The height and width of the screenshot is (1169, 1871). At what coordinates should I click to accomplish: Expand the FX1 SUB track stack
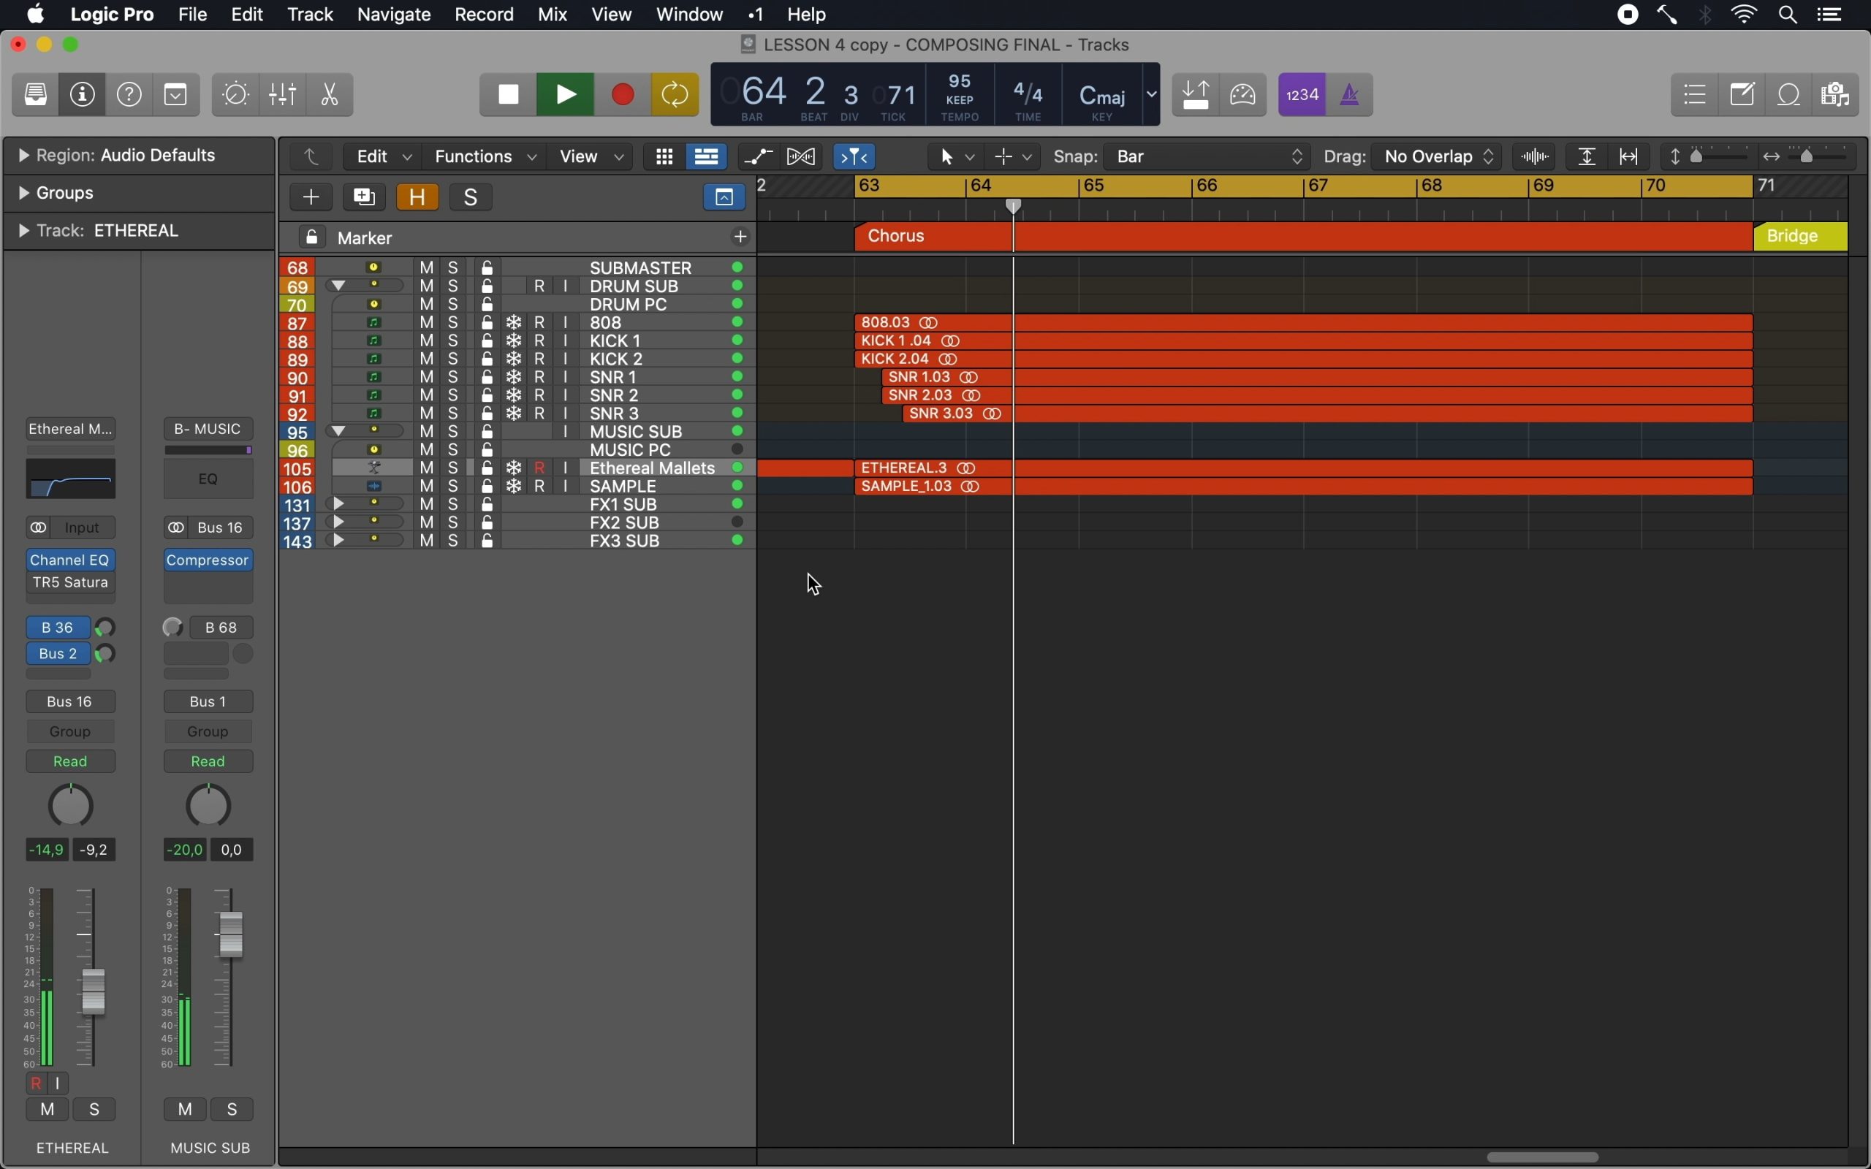click(338, 504)
